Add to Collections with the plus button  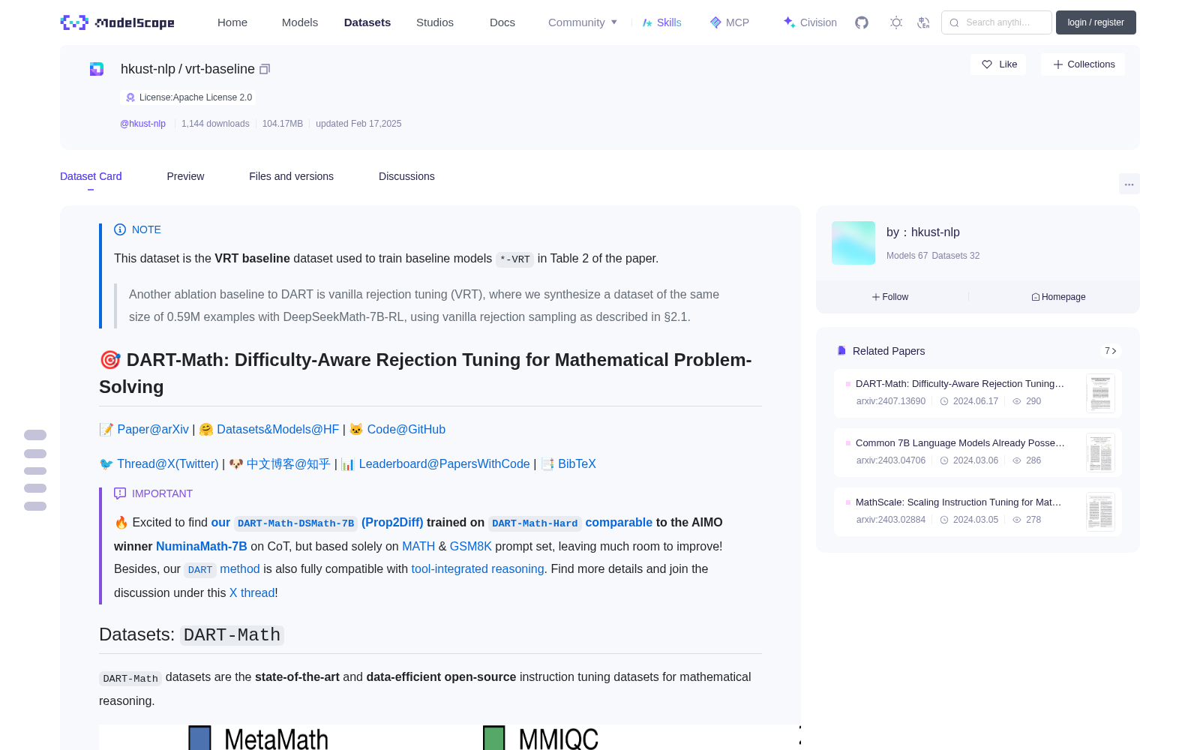pyautogui.click(x=1083, y=64)
